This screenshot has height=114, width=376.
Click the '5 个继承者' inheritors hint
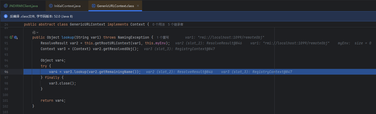pyautogui.click(x=175, y=24)
